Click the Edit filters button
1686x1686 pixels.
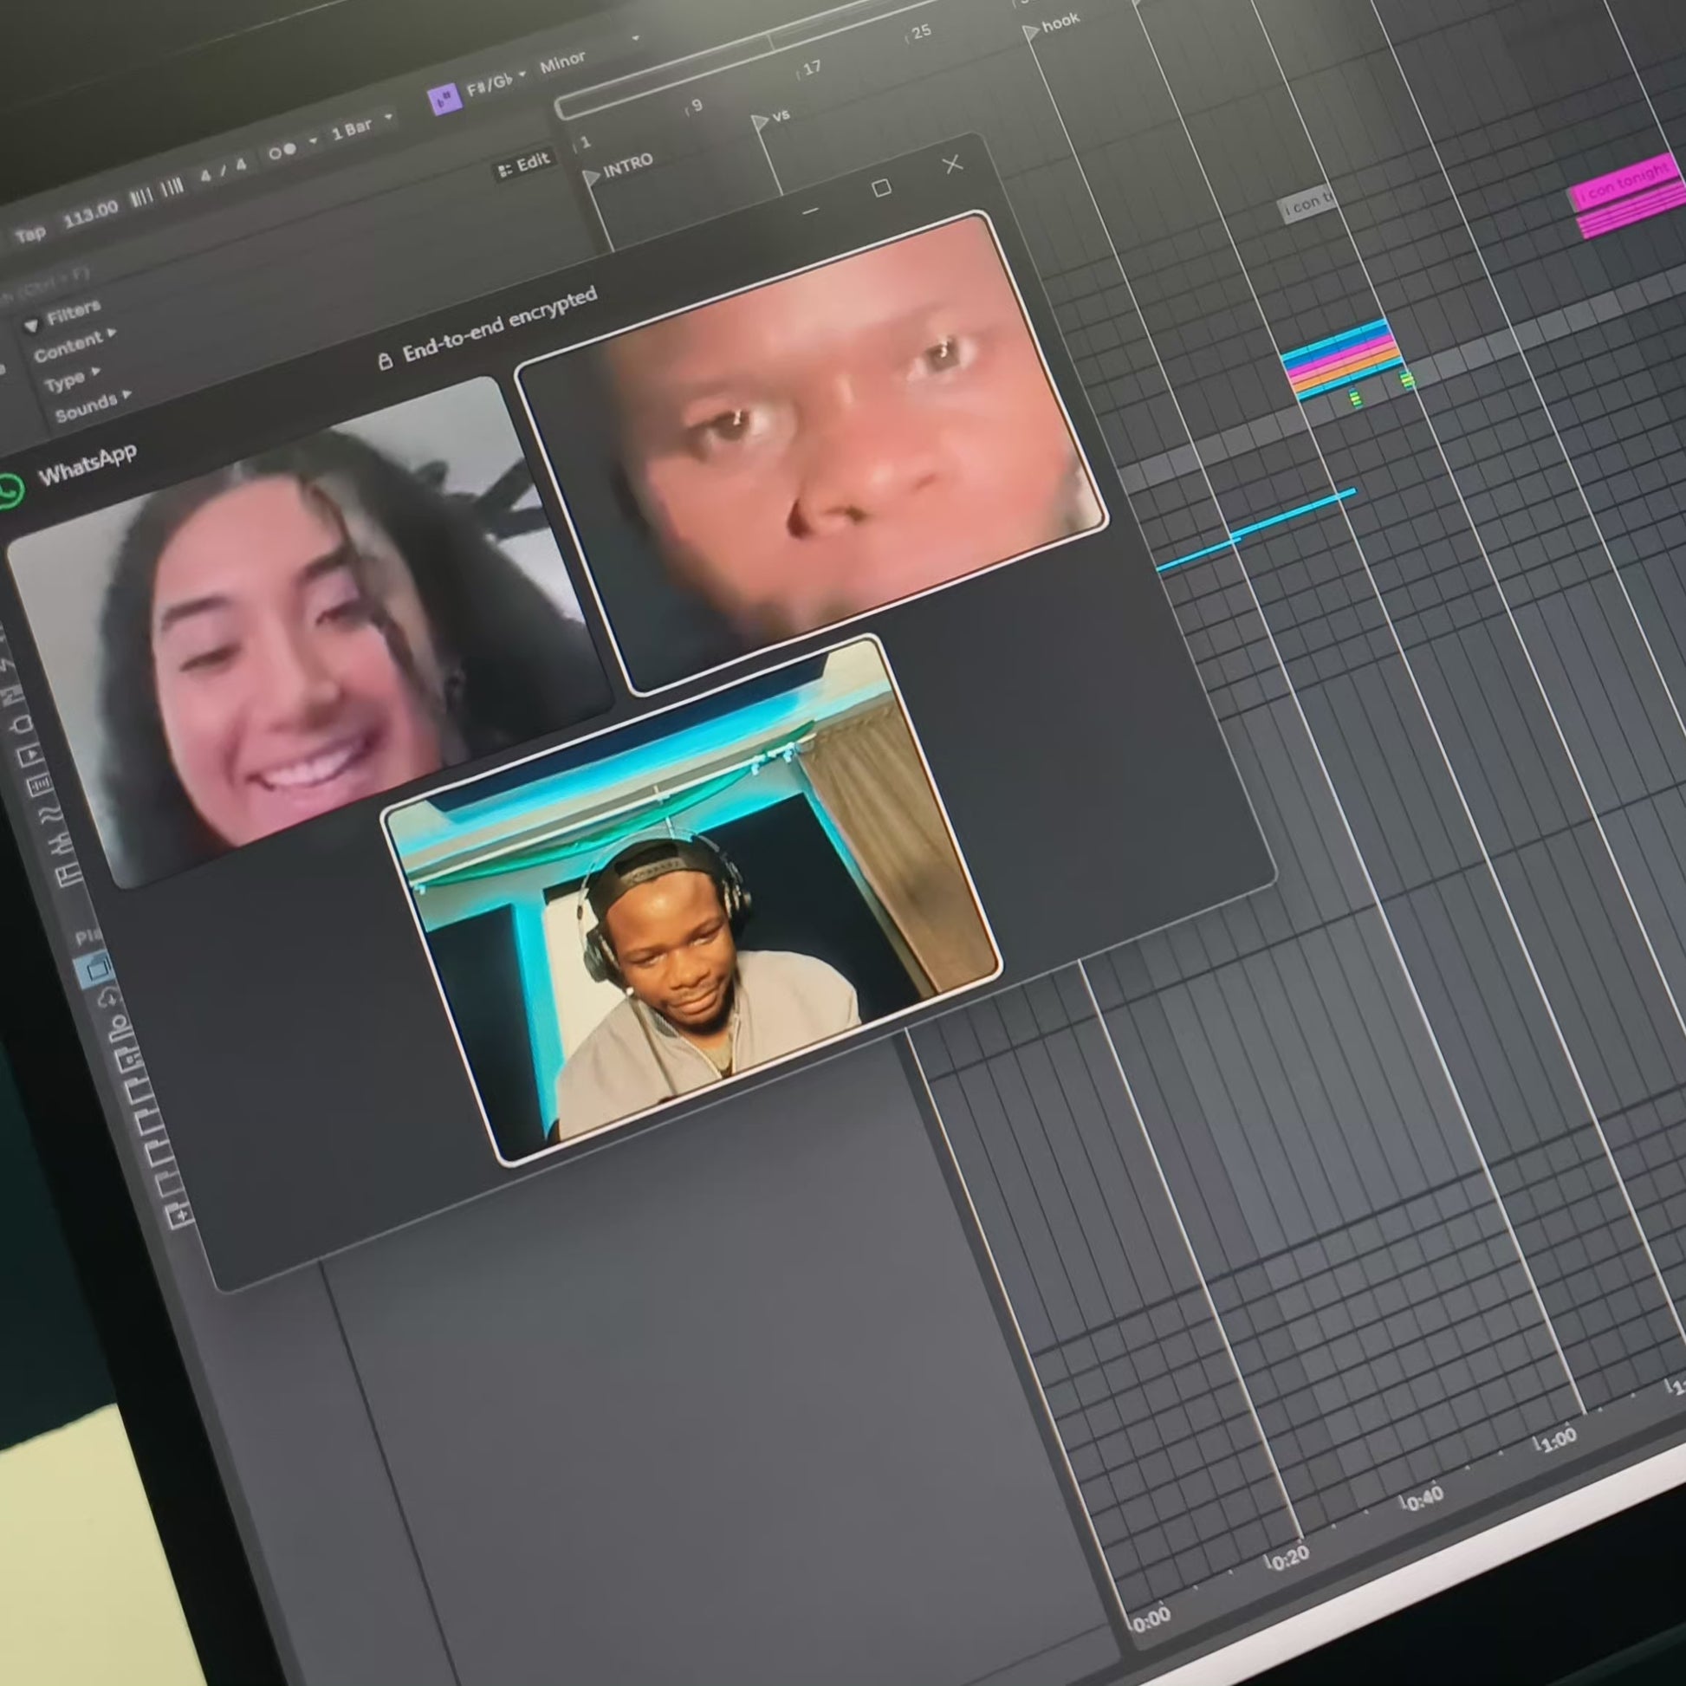(x=523, y=164)
